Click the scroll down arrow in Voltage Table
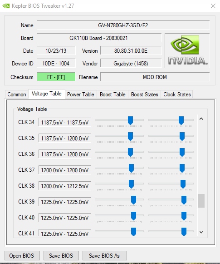 (201, 232)
